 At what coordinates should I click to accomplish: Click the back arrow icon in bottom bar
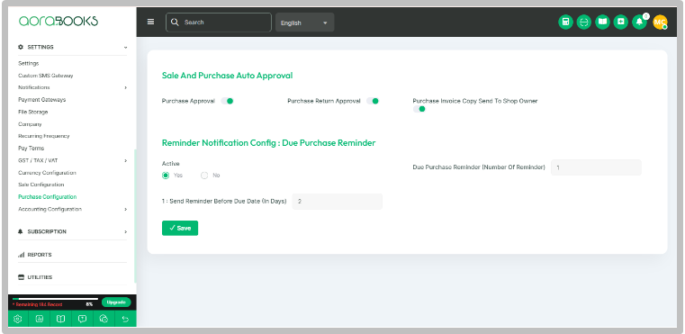tap(125, 319)
